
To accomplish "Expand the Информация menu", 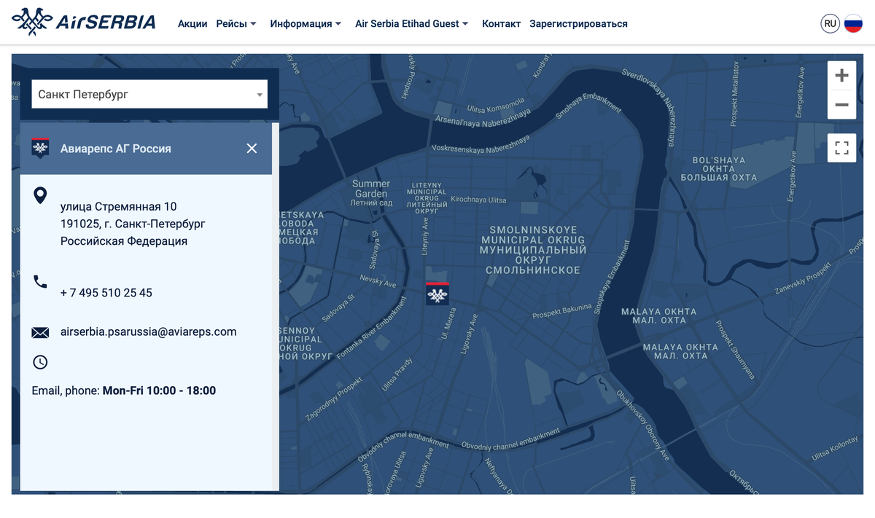I will [306, 24].
